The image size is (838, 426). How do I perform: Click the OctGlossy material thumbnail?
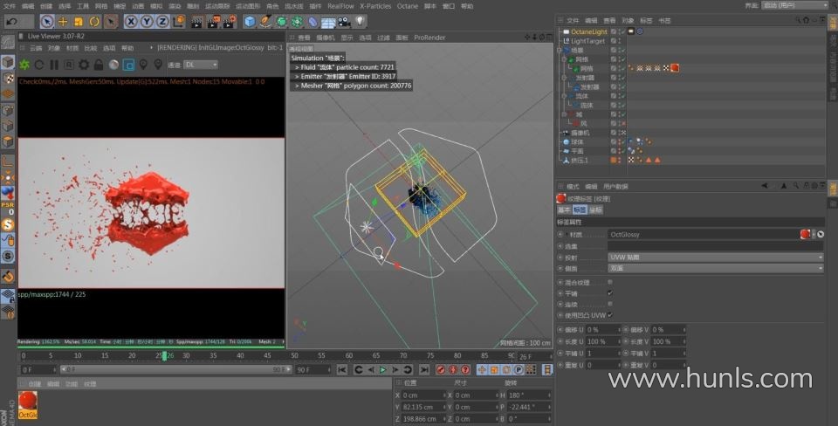(29, 402)
